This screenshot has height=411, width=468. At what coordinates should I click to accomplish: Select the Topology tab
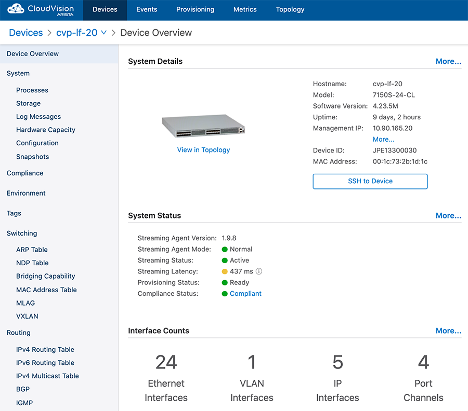click(290, 9)
